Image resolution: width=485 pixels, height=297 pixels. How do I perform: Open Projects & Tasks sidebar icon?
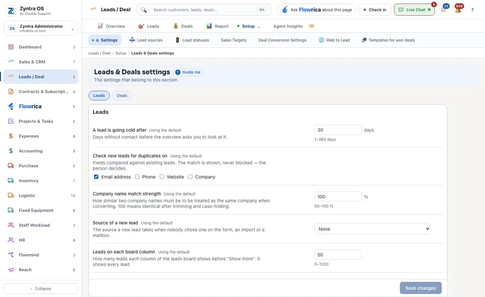tap(11, 121)
